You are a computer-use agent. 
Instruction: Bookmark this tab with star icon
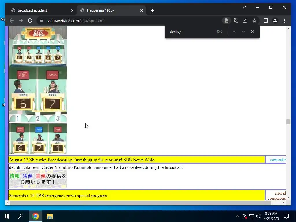(x=254, y=21)
